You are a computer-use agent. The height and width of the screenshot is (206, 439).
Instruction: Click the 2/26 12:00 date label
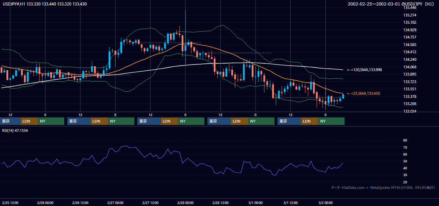(x=80, y=203)
